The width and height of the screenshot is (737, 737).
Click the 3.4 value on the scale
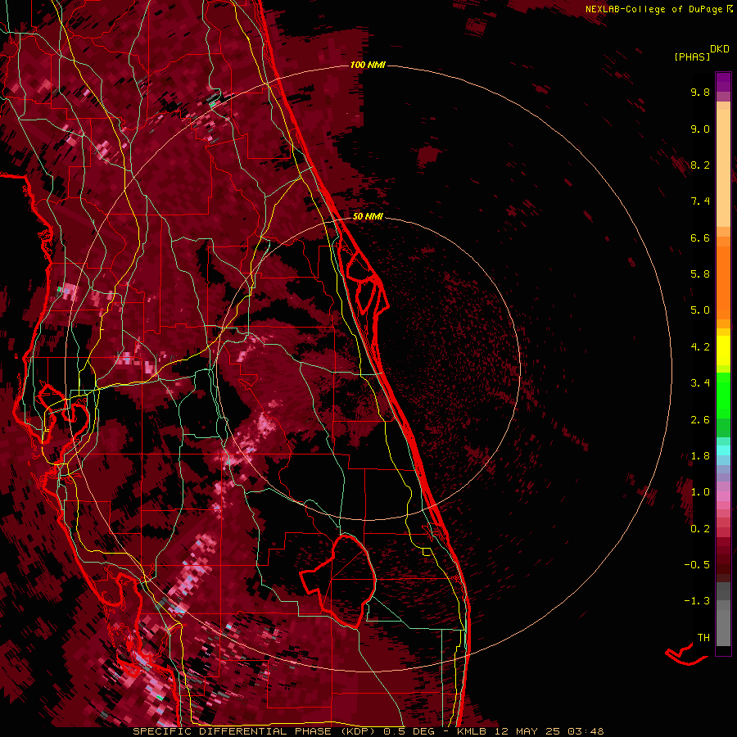(x=700, y=383)
